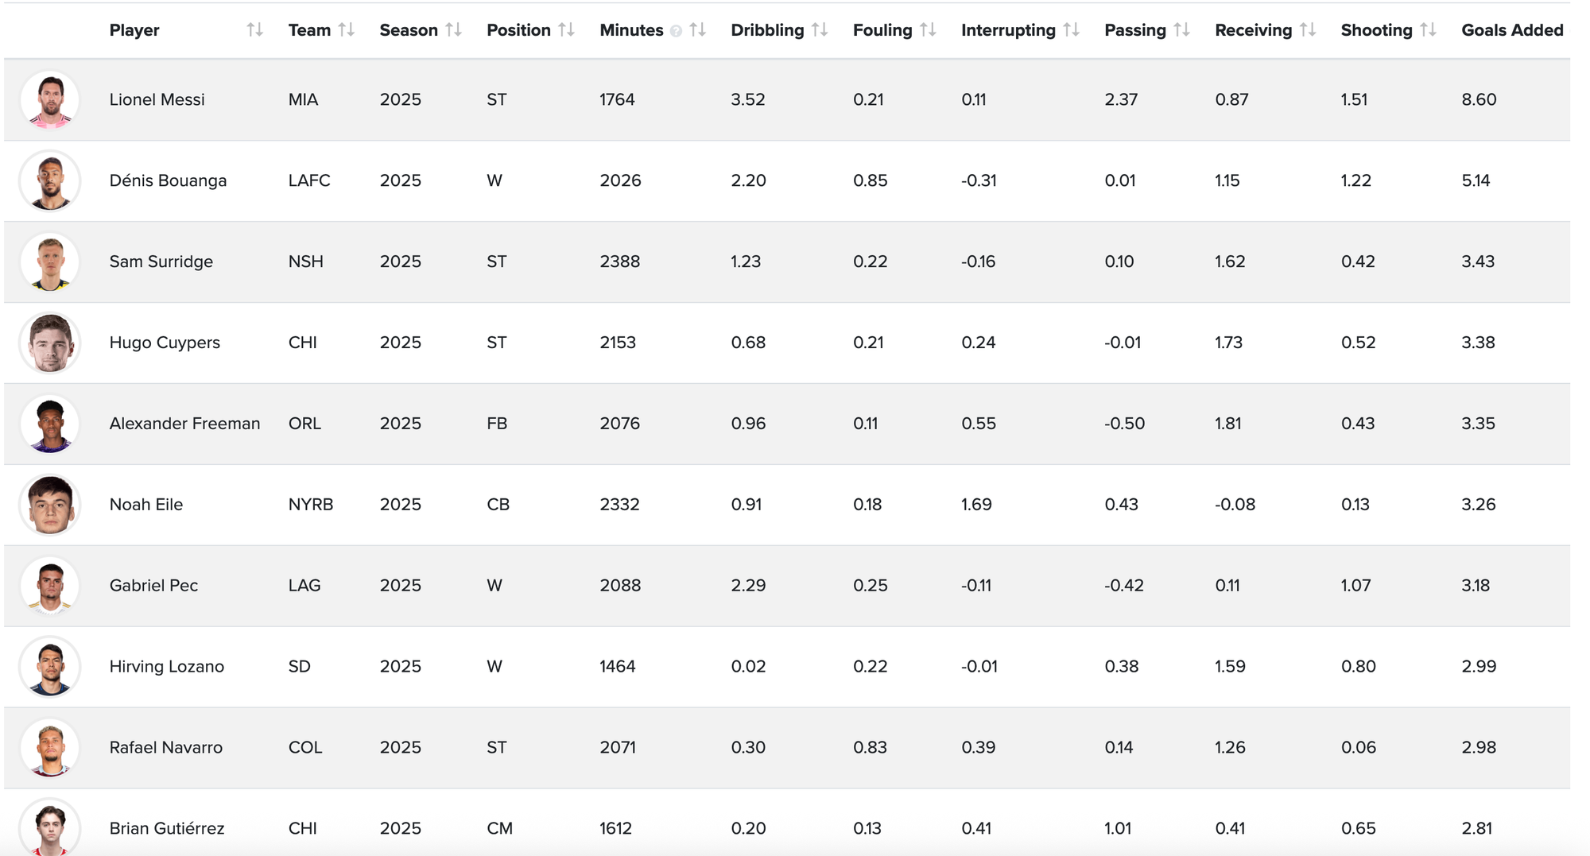The width and height of the screenshot is (1590, 856).
Task: Click the Position column sort arrows
Action: point(566,30)
